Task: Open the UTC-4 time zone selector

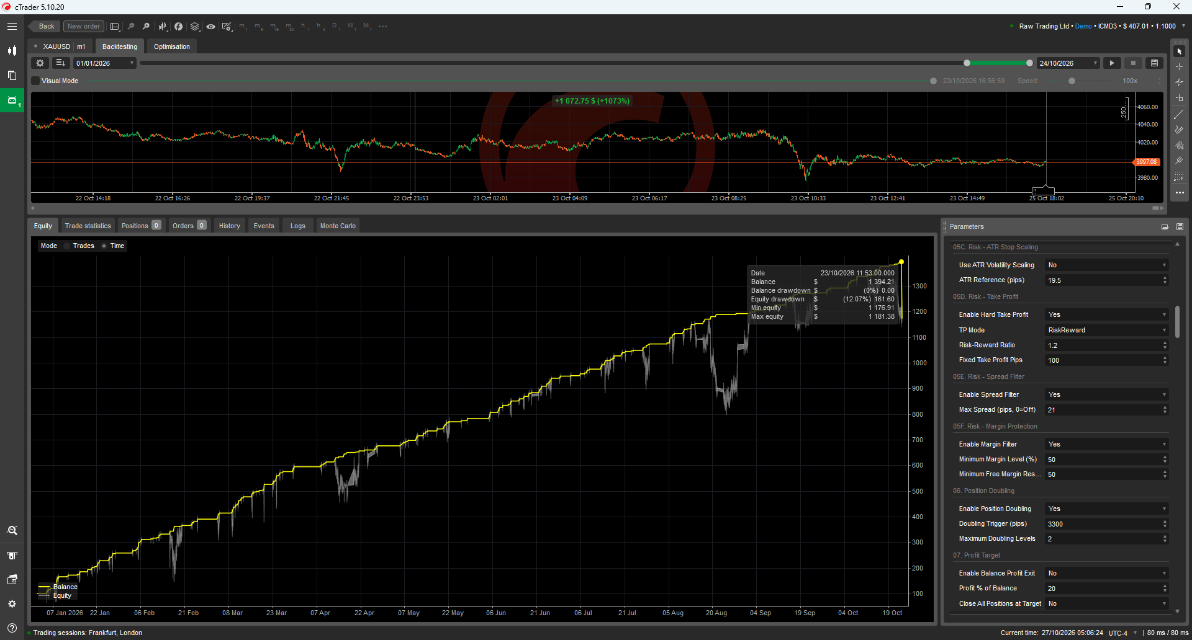Action: click(1122, 633)
